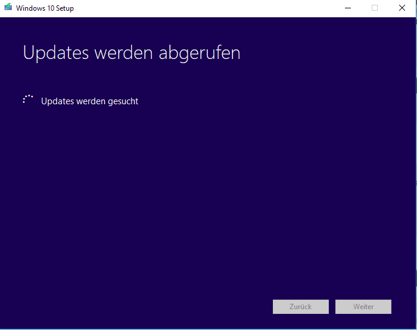This screenshot has width=417, height=330.
Task: Click the 'Windows 10 Setup' window title
Action: coord(45,8)
